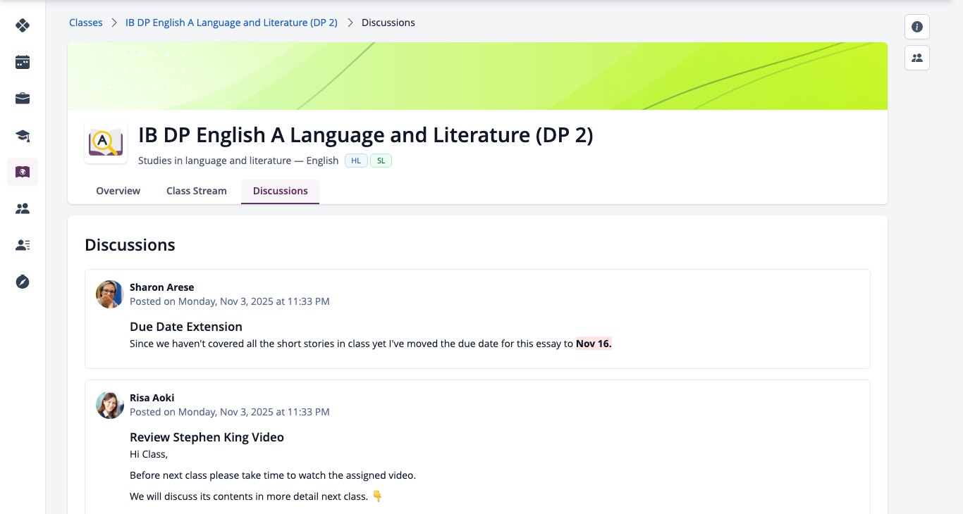The height and width of the screenshot is (514, 963).
Task: Switch to the Class Stream tab
Action: 197,191
